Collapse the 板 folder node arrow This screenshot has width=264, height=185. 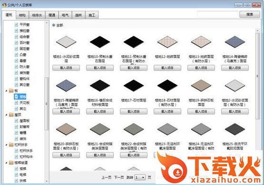(x=6, y=91)
